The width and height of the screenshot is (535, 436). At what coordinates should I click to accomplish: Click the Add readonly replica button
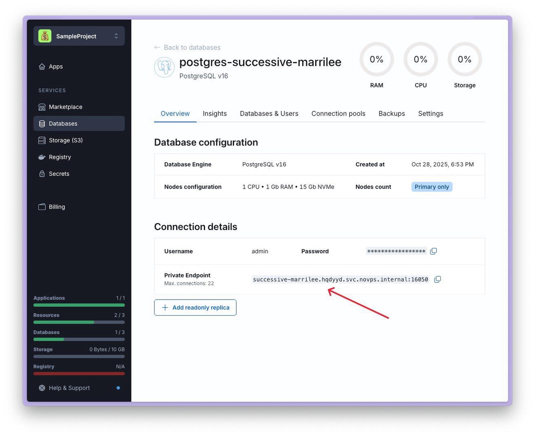(x=195, y=308)
